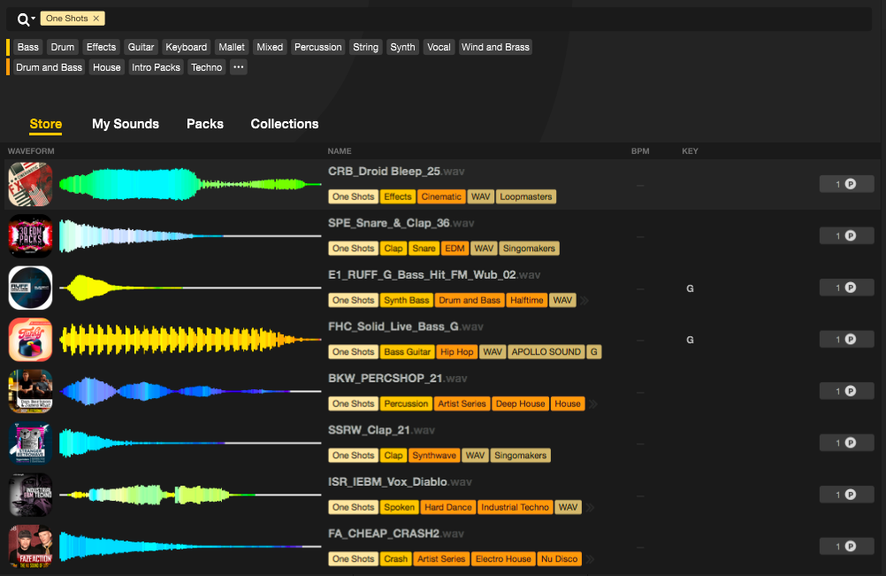Toggle the Bass category filter
The image size is (886, 576).
point(27,46)
